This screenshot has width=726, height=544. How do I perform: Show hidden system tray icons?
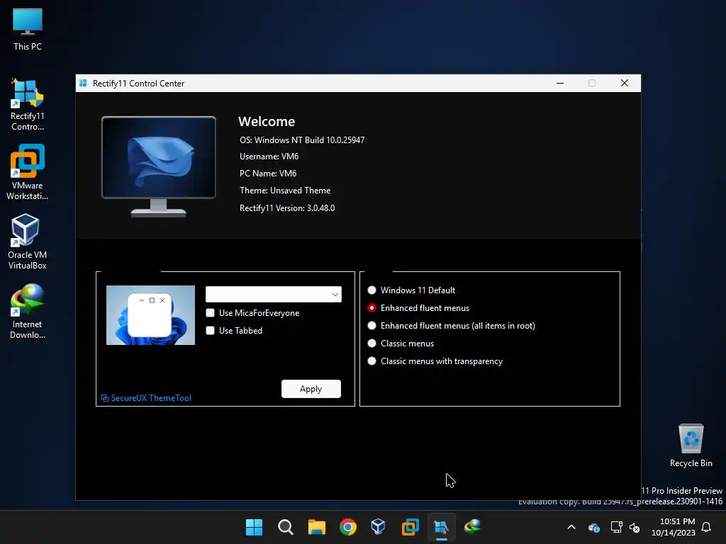click(x=571, y=527)
